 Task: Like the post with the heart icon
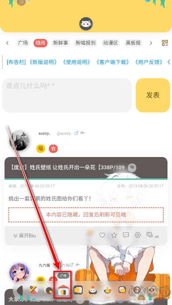pos(102,236)
